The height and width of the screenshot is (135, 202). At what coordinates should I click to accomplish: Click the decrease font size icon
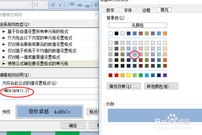coord(60,5)
